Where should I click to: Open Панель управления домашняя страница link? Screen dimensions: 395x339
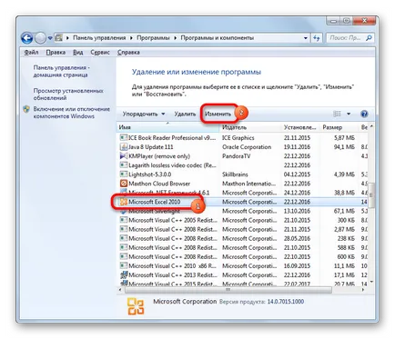tap(61, 71)
